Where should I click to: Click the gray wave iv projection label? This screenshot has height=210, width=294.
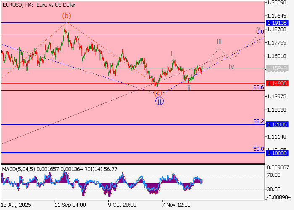pos(231,67)
